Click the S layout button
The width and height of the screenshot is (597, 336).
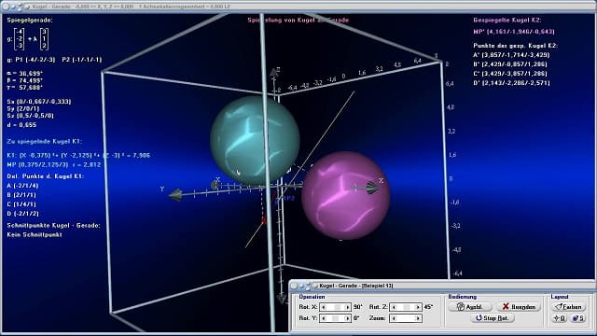(577, 318)
